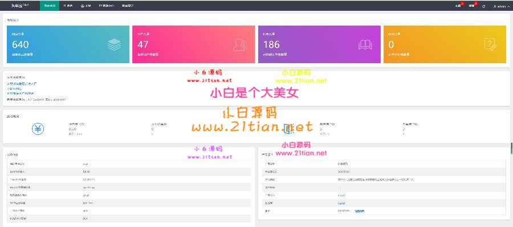
Task: Click the mysql link in the info table
Action: pyautogui.click(x=341, y=203)
